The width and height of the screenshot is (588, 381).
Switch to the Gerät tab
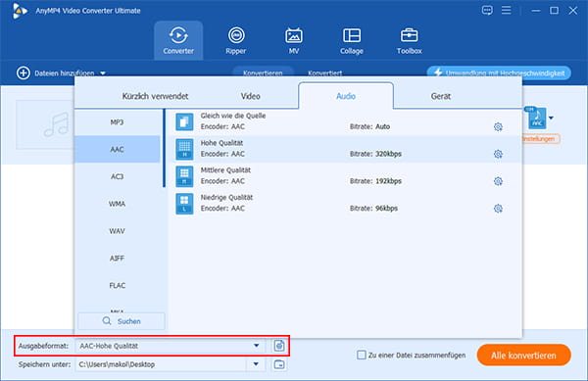[x=441, y=96]
